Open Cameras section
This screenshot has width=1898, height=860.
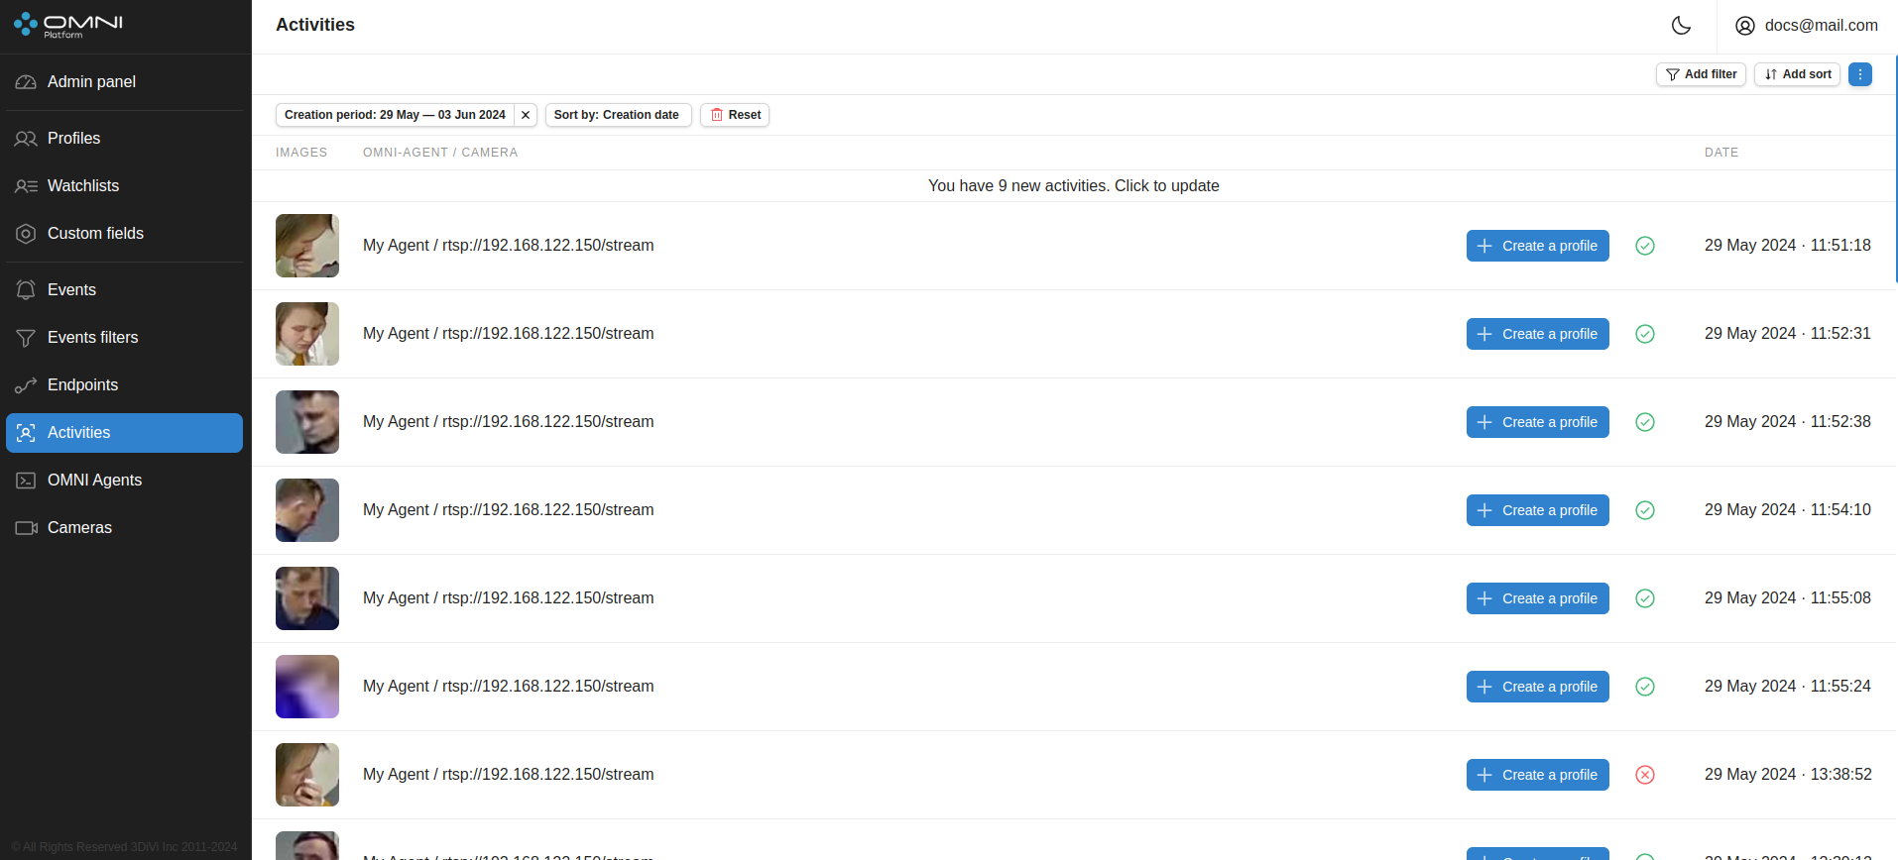tap(124, 528)
